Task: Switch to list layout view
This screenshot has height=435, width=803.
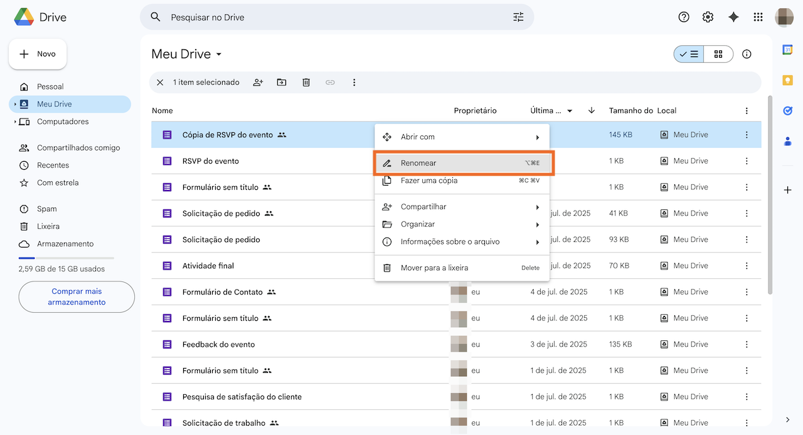Action: (x=689, y=54)
